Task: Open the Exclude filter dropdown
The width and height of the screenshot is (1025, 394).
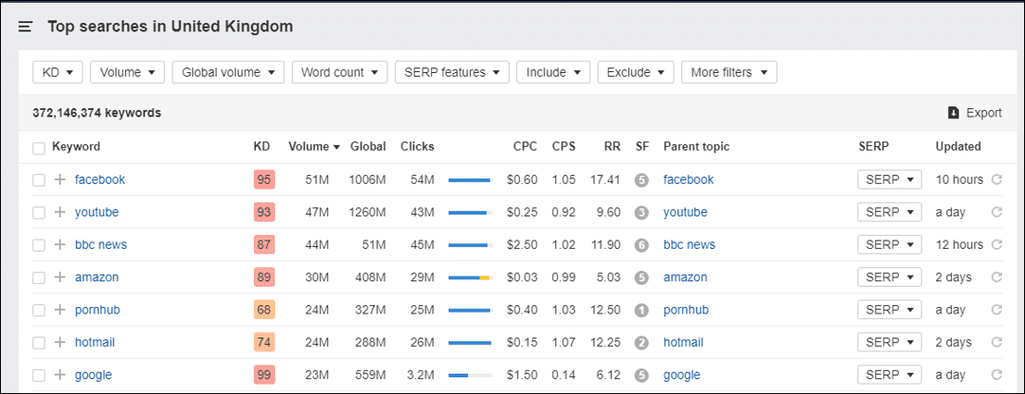Action: (636, 72)
